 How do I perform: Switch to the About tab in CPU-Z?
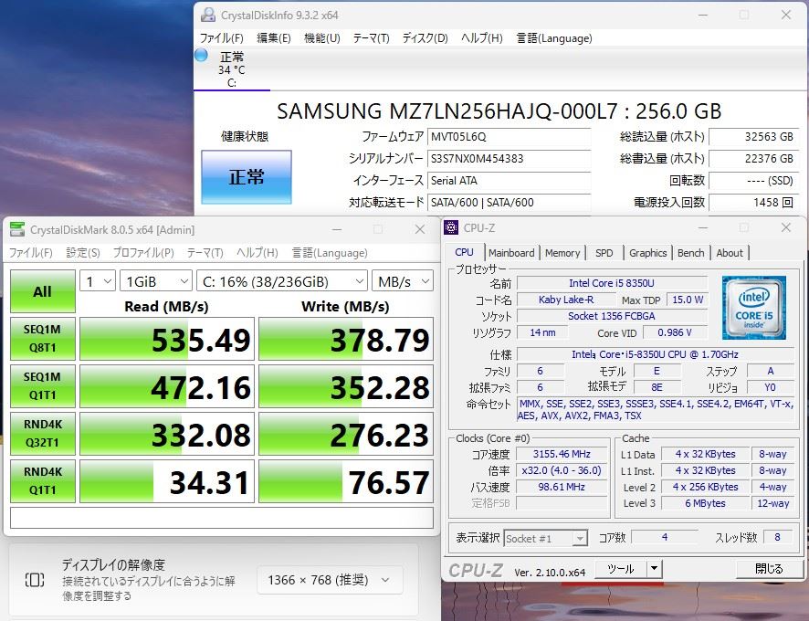(x=730, y=252)
